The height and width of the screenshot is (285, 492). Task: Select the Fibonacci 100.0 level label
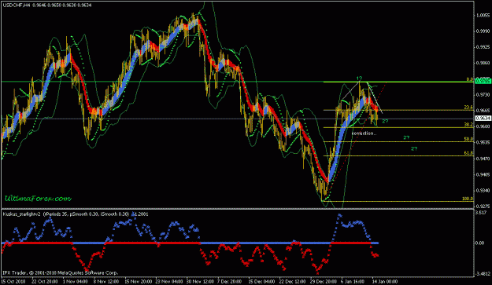pyautogui.click(x=468, y=199)
